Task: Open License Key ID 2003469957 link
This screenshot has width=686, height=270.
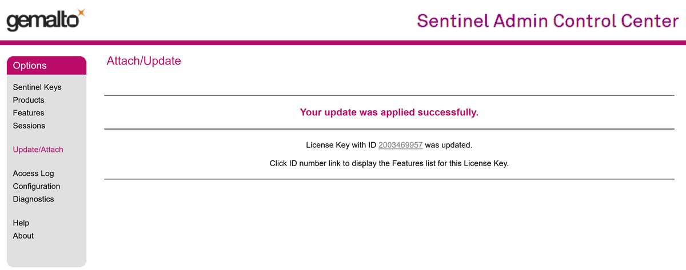Action: [400, 145]
